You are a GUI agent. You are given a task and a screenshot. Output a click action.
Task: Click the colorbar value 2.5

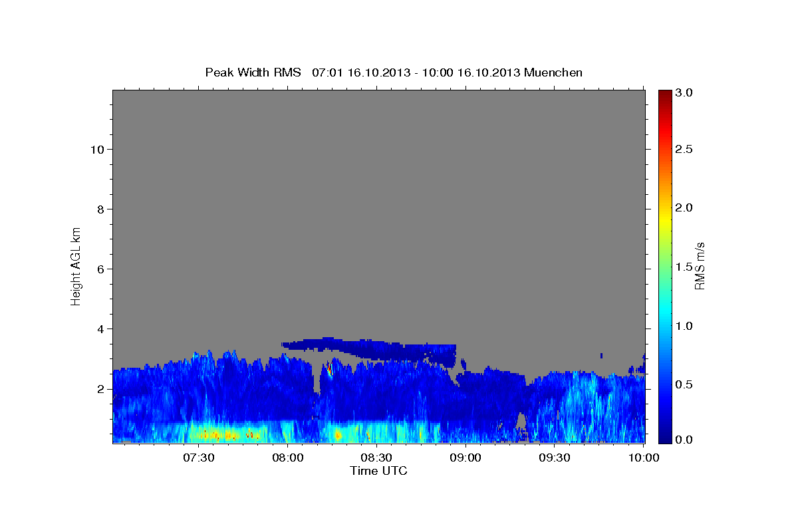tap(686, 149)
